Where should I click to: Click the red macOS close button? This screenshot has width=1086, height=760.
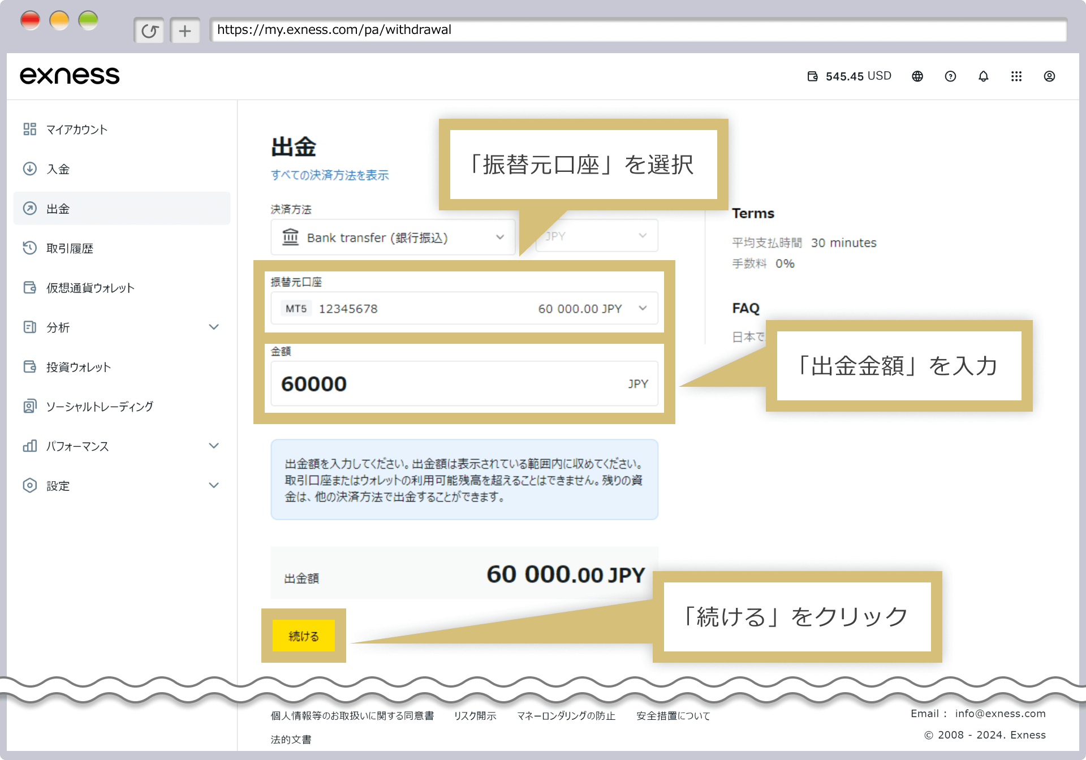[30, 20]
